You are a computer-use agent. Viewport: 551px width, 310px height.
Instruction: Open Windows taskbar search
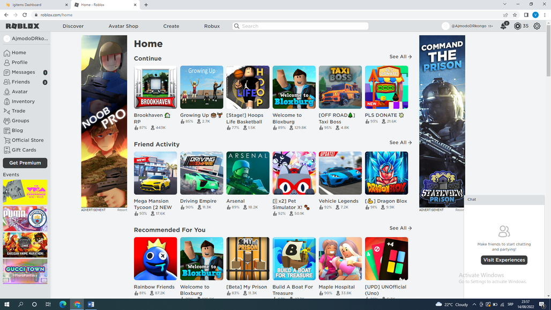point(20,305)
